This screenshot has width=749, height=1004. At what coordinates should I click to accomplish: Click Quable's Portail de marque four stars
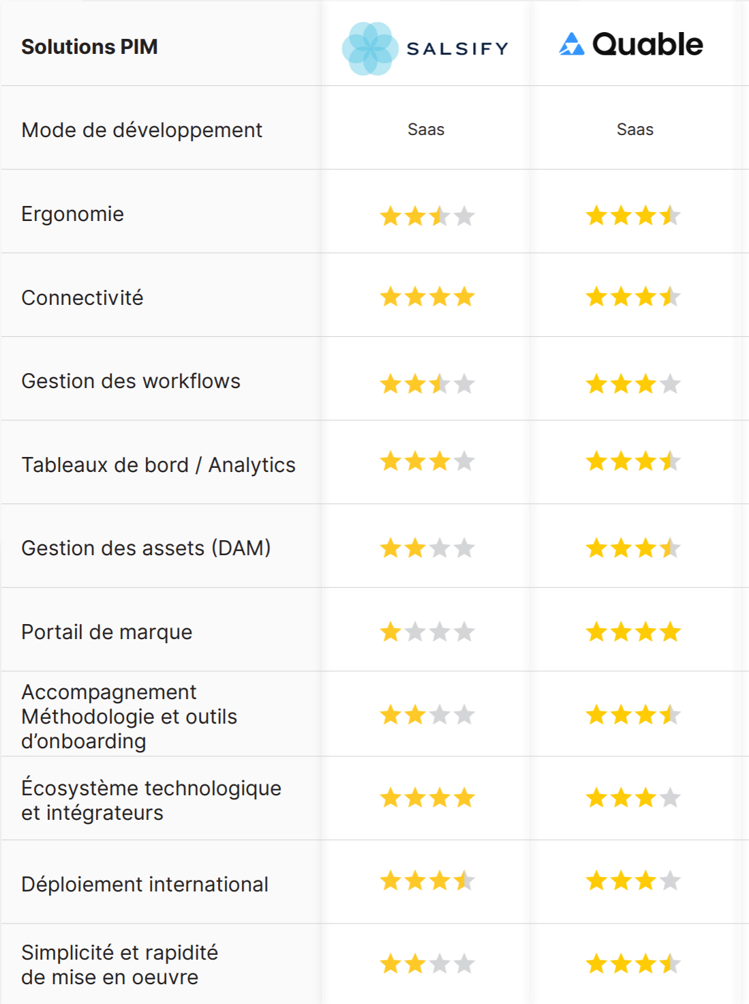(x=633, y=632)
